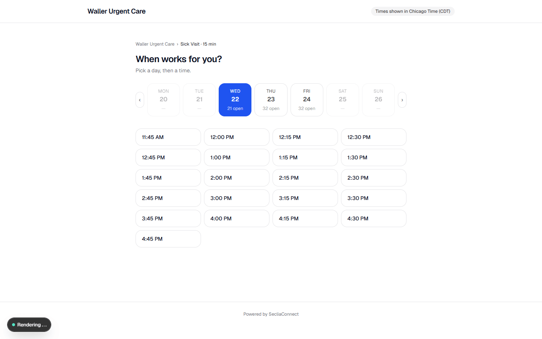Navigate to the previous week with left chevron

click(140, 99)
